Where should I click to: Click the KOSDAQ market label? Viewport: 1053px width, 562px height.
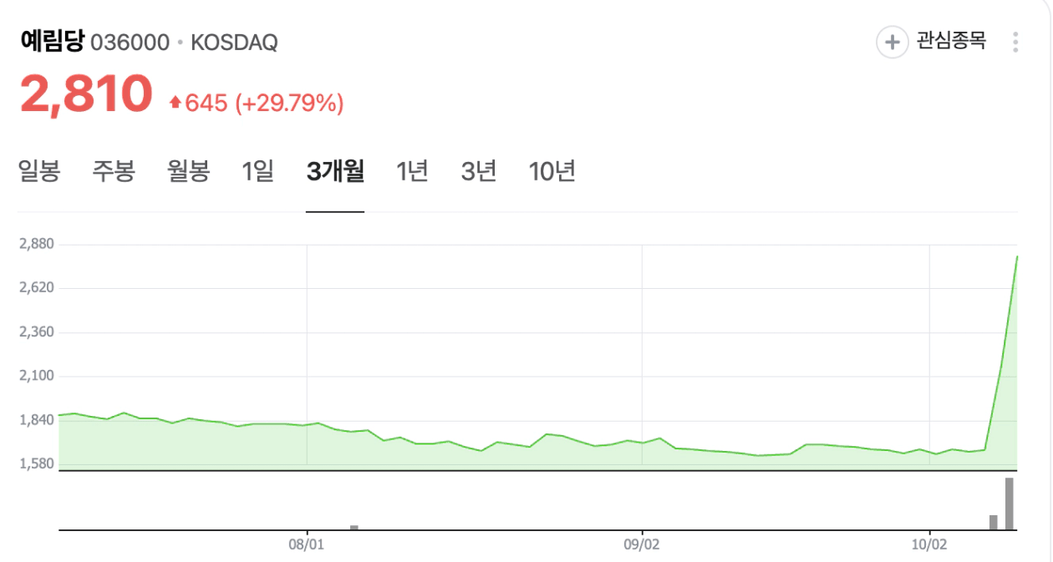pyautogui.click(x=234, y=43)
